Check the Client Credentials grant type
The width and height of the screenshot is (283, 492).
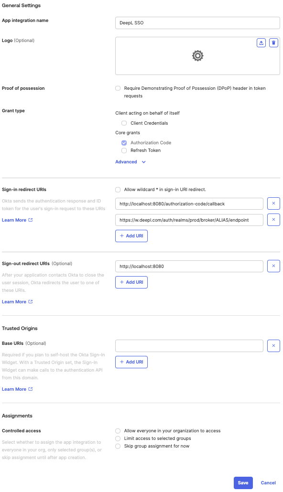click(124, 123)
